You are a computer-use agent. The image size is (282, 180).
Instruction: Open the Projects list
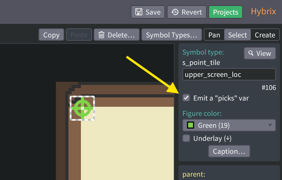pyautogui.click(x=226, y=12)
